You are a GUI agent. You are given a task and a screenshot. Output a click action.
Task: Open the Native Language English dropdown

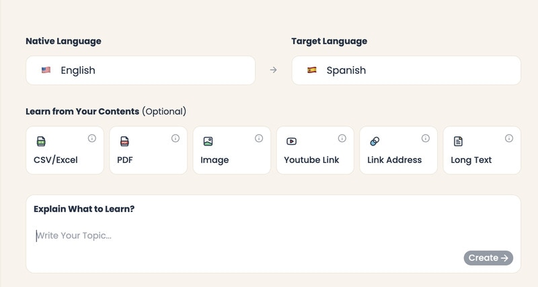[x=141, y=70]
